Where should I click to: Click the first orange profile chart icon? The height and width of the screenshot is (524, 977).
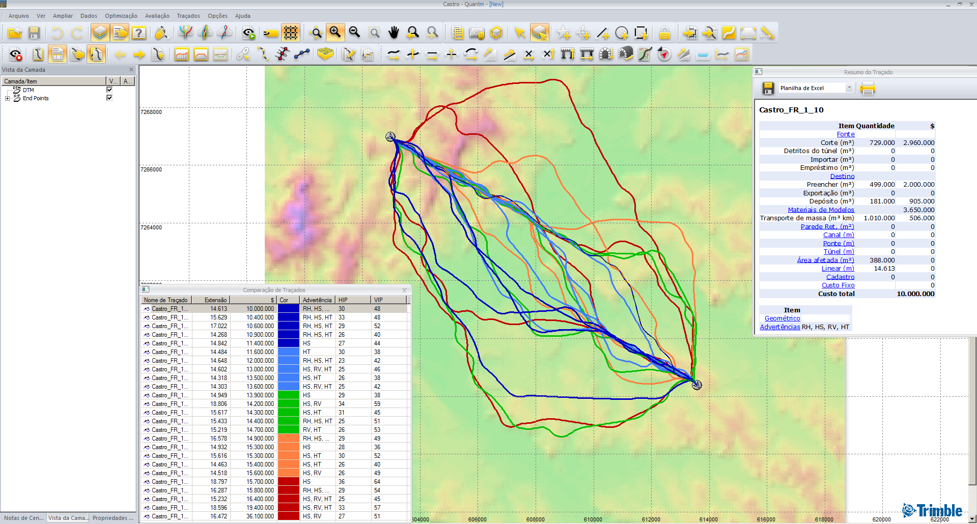pyautogui.click(x=182, y=54)
